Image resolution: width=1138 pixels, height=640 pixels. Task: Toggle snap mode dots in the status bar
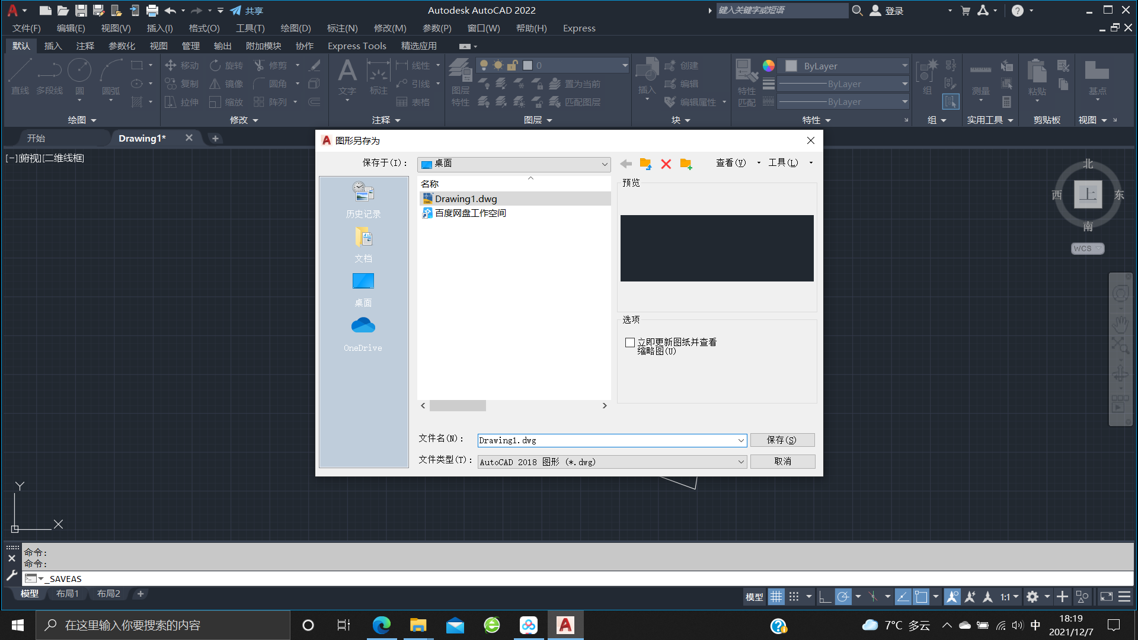coord(794,597)
